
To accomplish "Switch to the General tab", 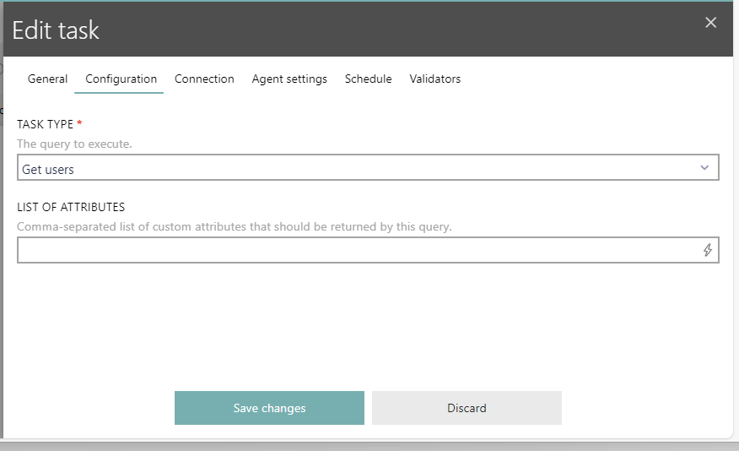I will pyautogui.click(x=47, y=79).
